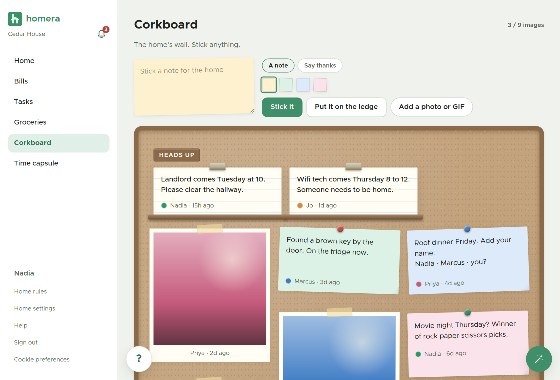Click Put it on the ledge
This screenshot has width=560, height=380.
tap(346, 107)
